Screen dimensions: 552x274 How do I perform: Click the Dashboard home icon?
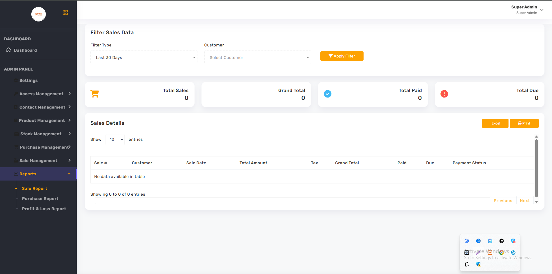(x=8, y=50)
